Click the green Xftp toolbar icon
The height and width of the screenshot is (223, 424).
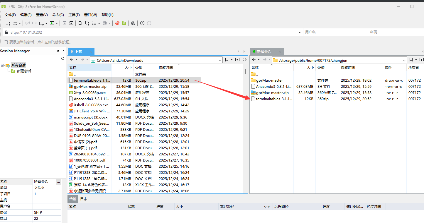tap(124, 23)
